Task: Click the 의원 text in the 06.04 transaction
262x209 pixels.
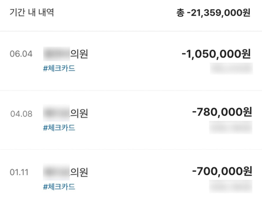Action: 79,54
